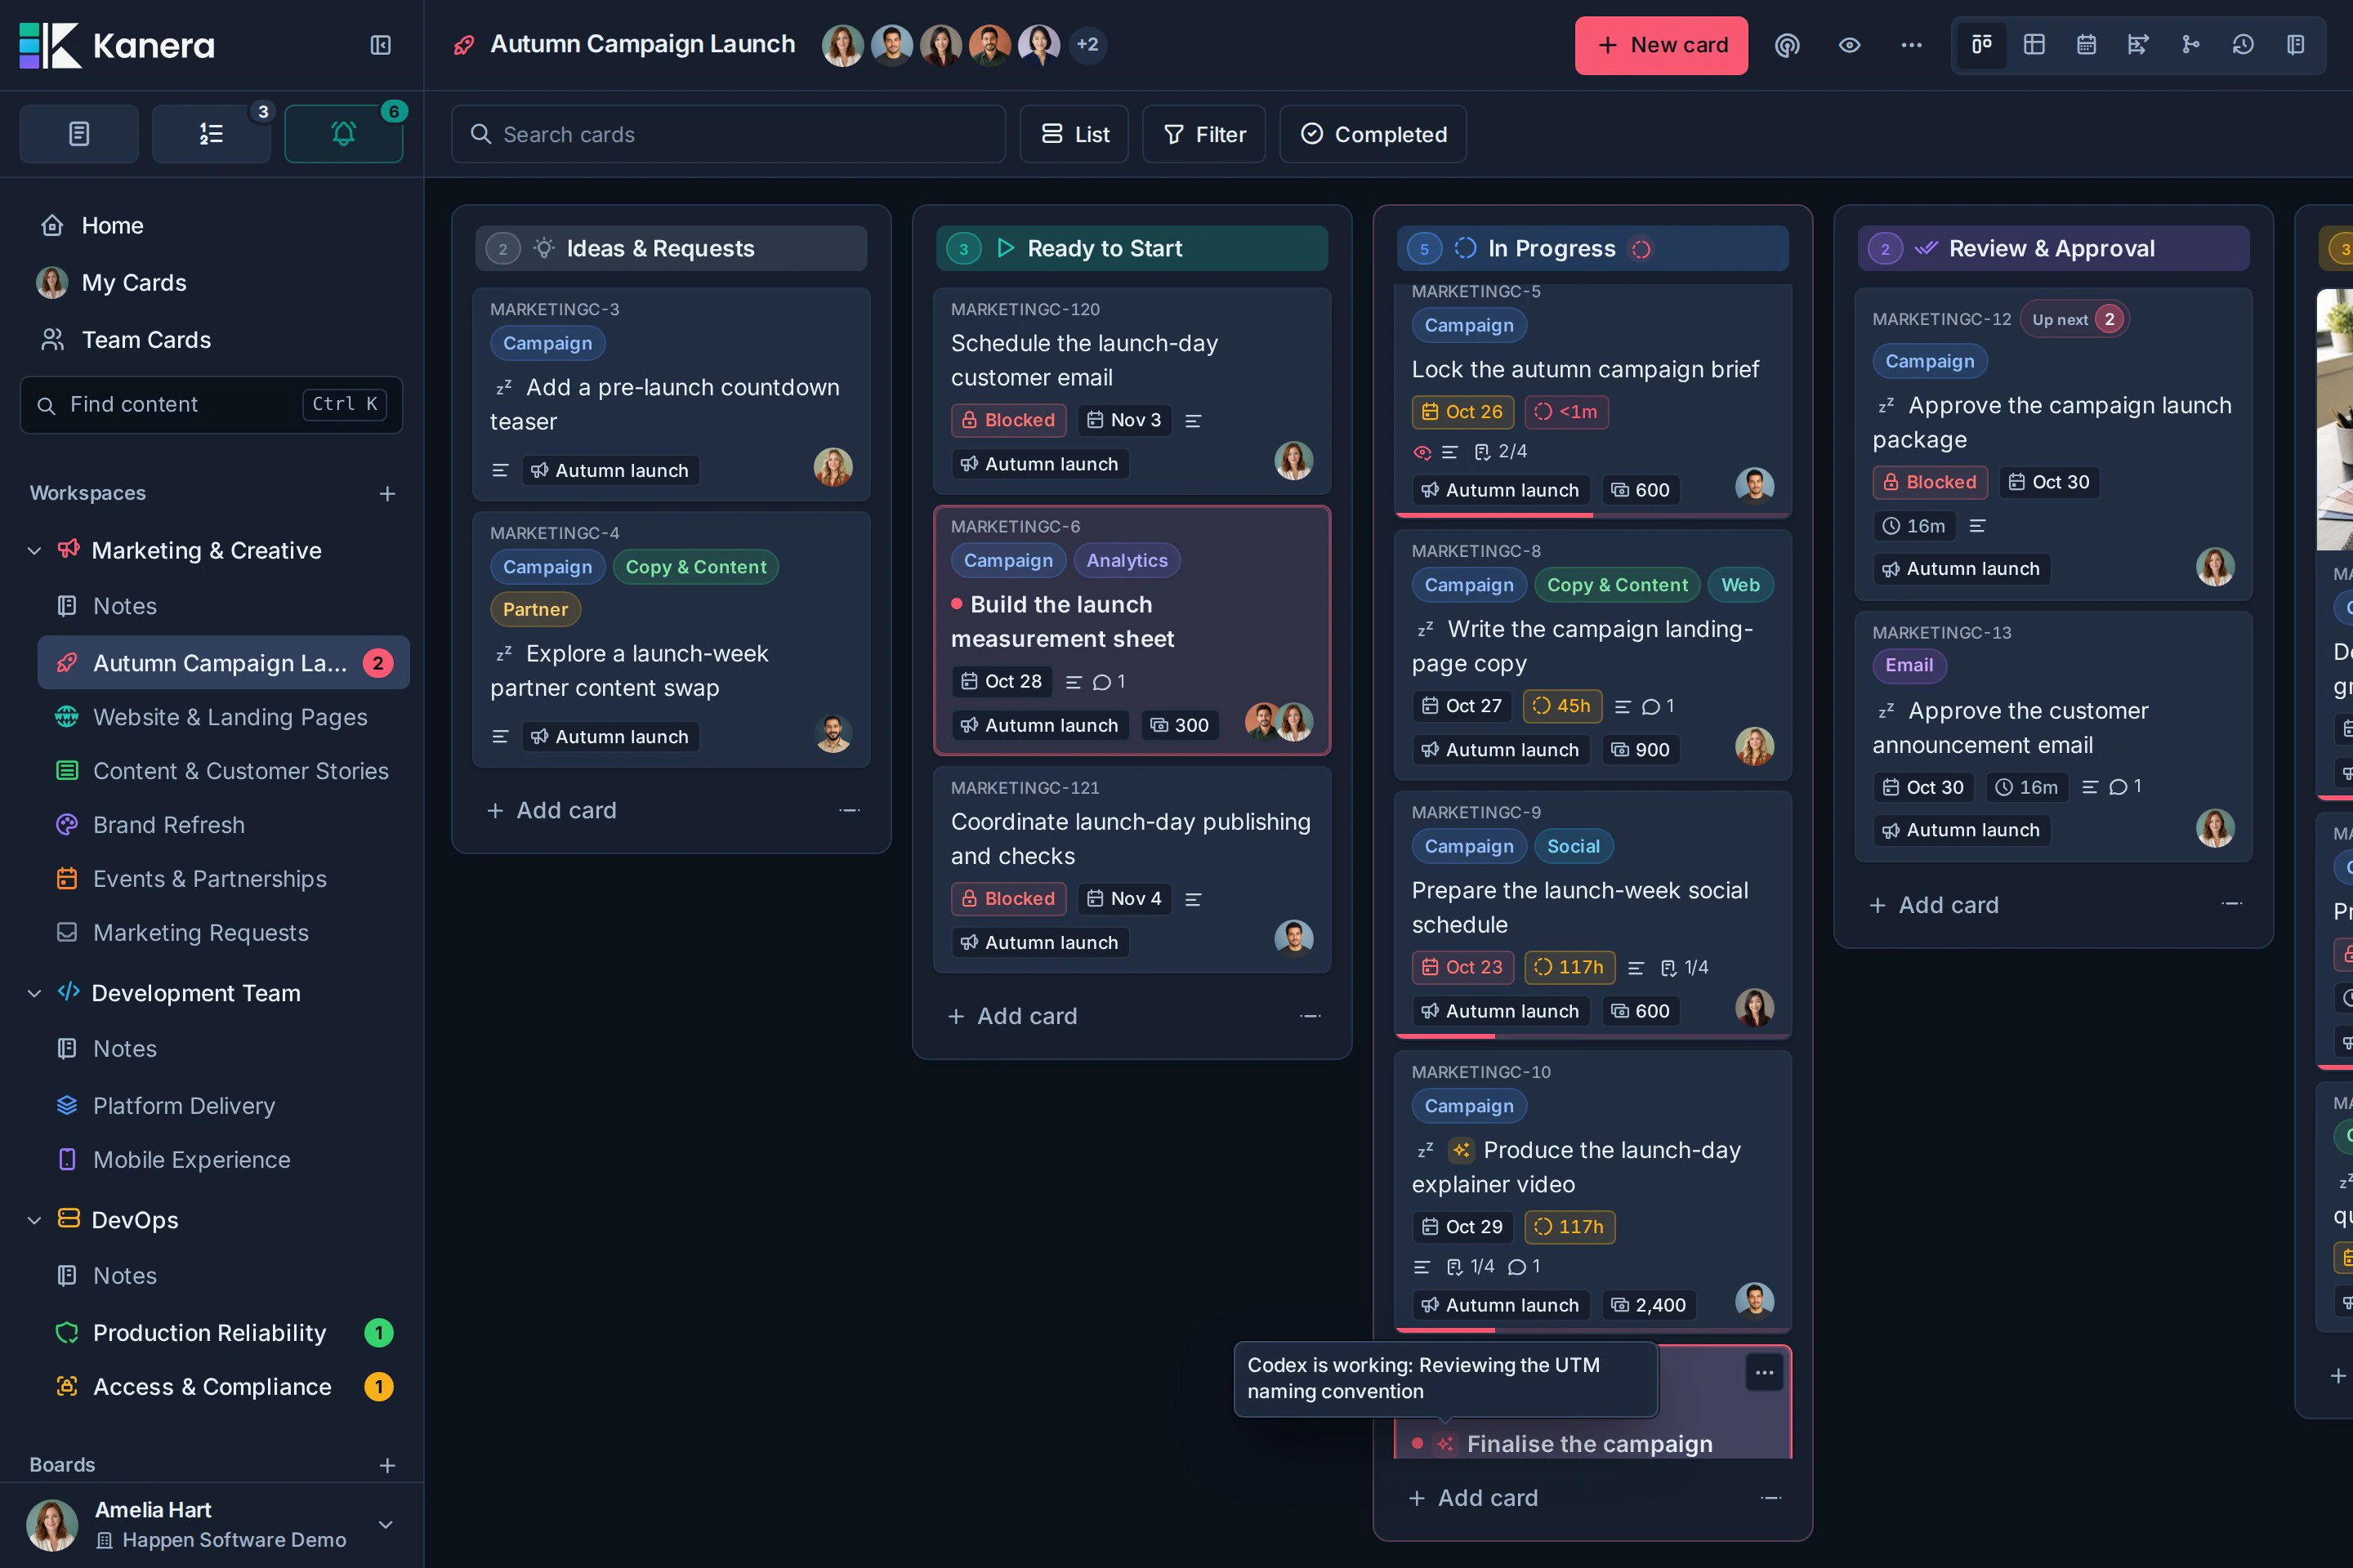Collapse the sidebar panel icon
Image resolution: width=2353 pixels, height=1568 pixels.
[x=380, y=45]
